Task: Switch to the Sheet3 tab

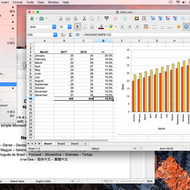Action: click(75, 144)
